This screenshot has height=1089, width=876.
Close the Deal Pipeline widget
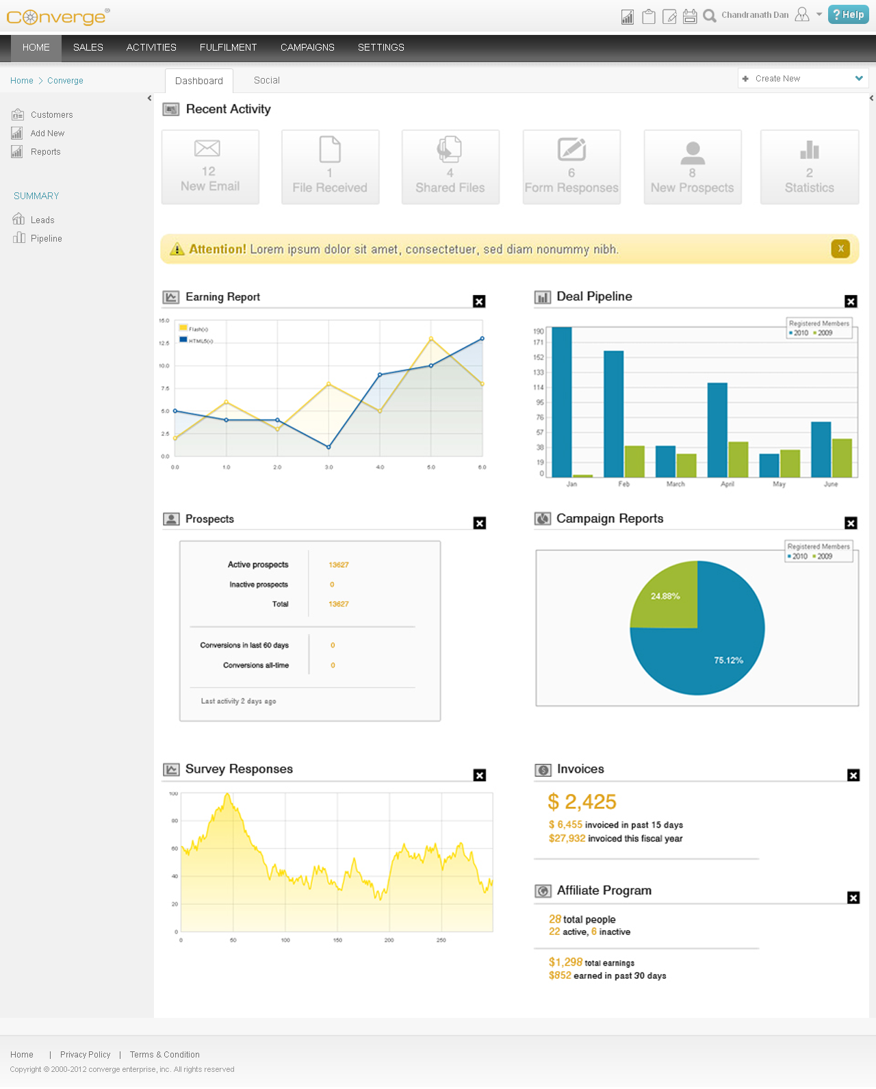point(851,301)
